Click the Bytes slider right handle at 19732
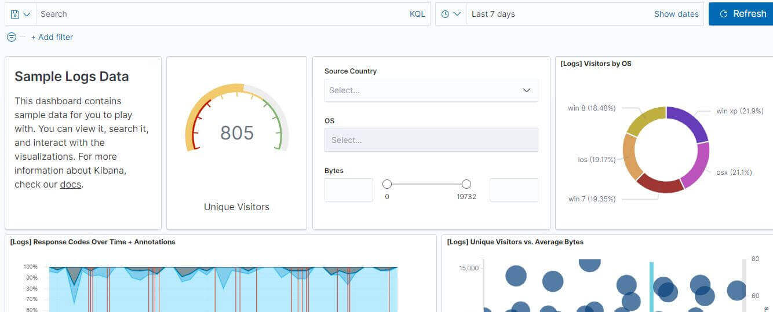The height and width of the screenshot is (312, 773). [466, 184]
